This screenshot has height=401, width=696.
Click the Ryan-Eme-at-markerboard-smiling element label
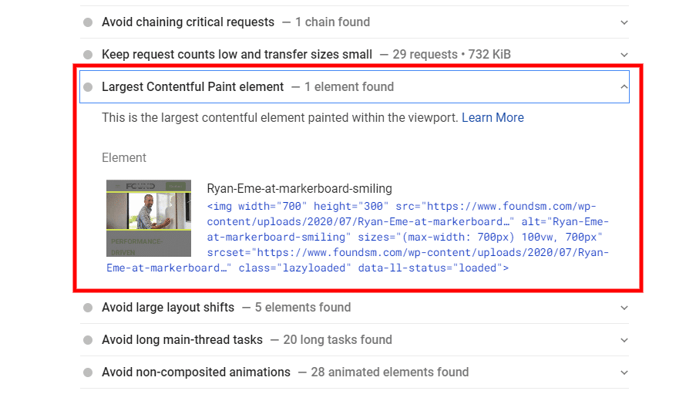(x=300, y=189)
